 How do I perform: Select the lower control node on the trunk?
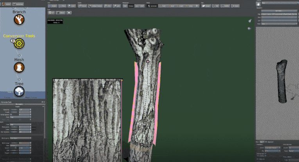click(x=141, y=144)
